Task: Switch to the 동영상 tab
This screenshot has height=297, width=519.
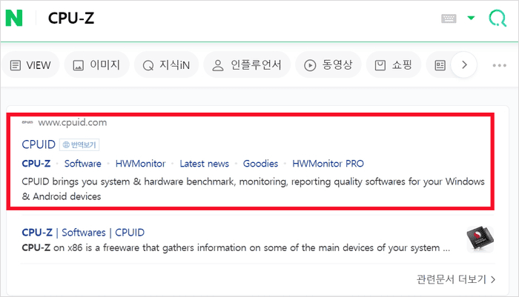Action: 328,65
